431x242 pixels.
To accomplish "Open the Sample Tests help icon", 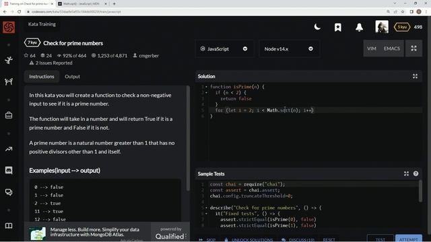I will tap(416, 173).
